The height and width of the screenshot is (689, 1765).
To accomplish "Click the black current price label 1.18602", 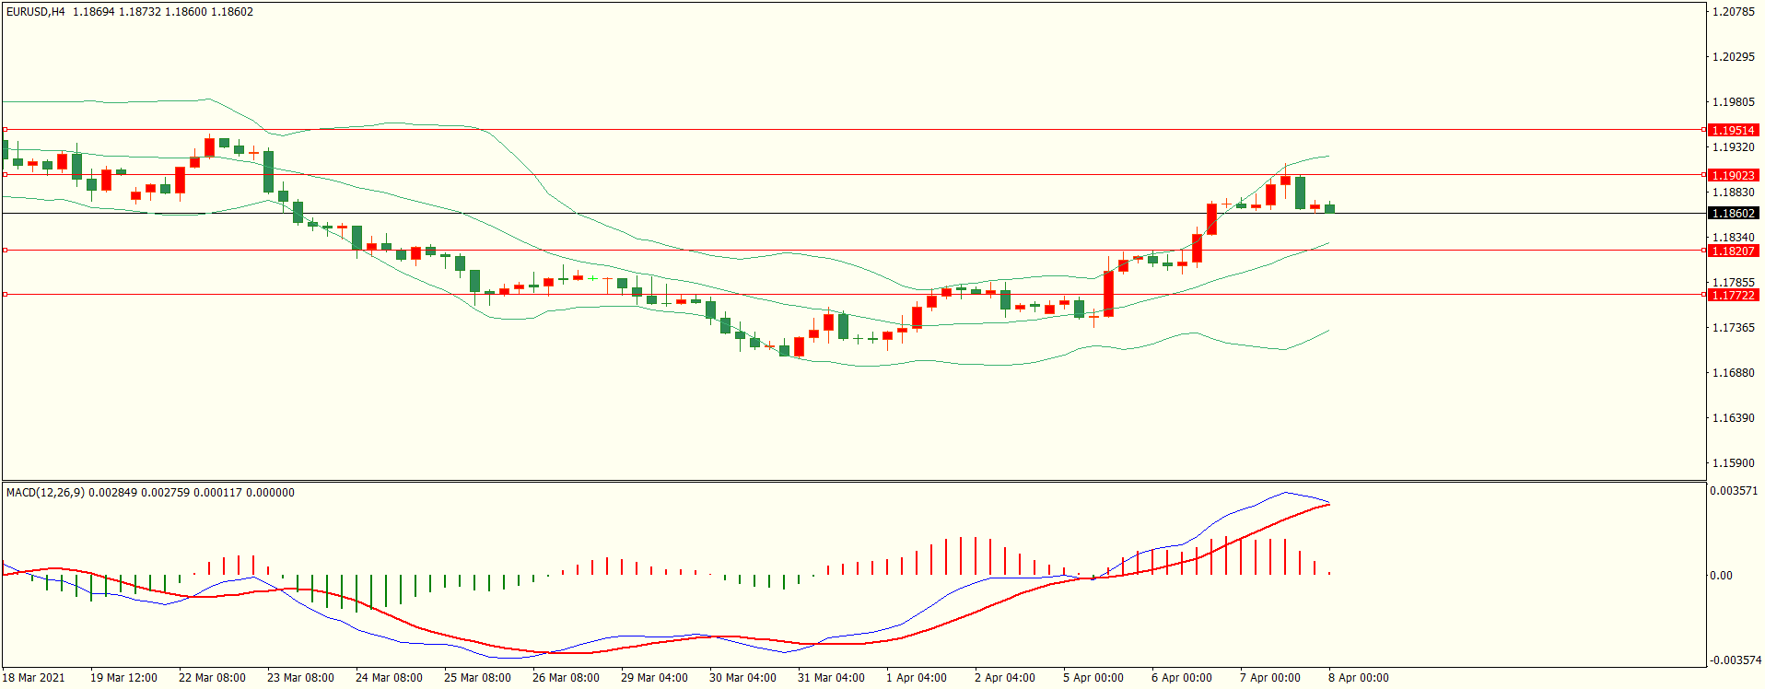I will [1732, 213].
